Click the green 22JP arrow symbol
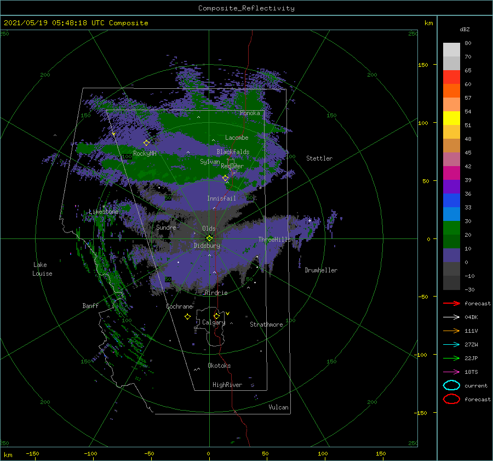Image resolution: width=493 pixels, height=461 pixels. coord(451,358)
